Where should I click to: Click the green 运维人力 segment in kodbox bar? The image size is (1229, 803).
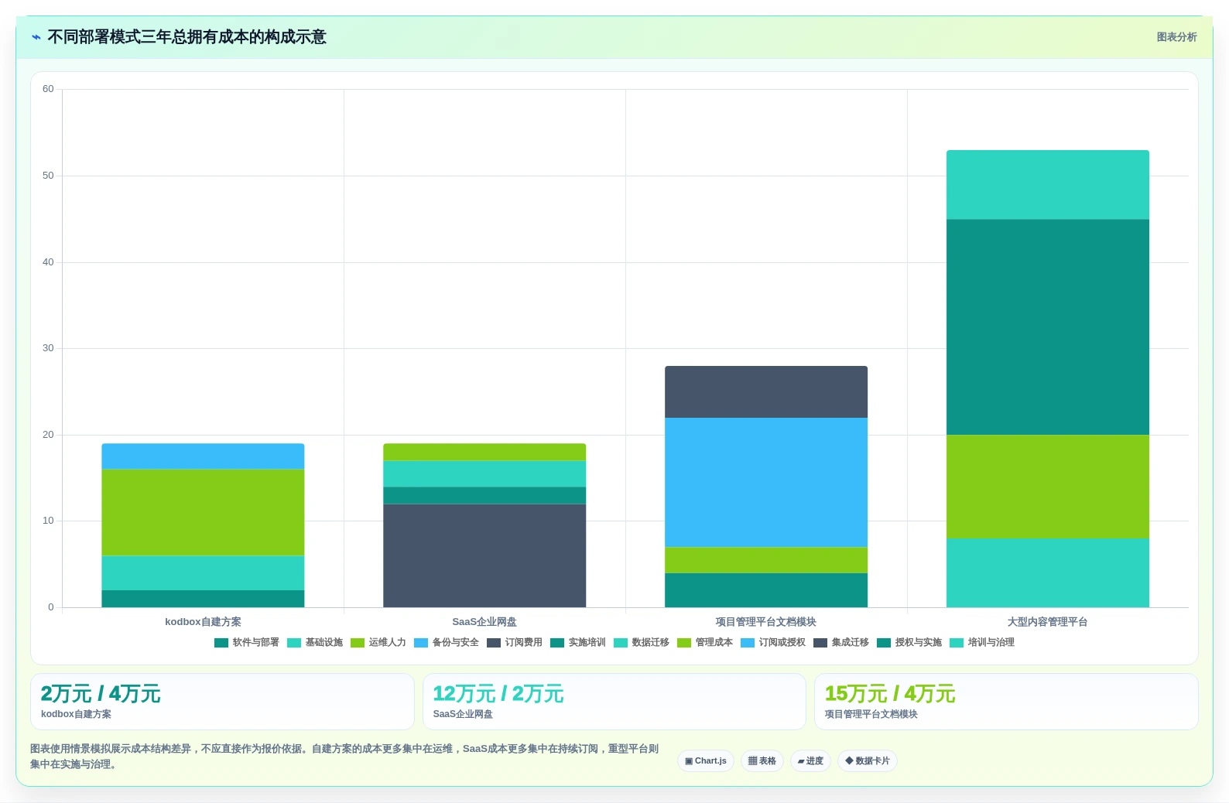pos(203,513)
